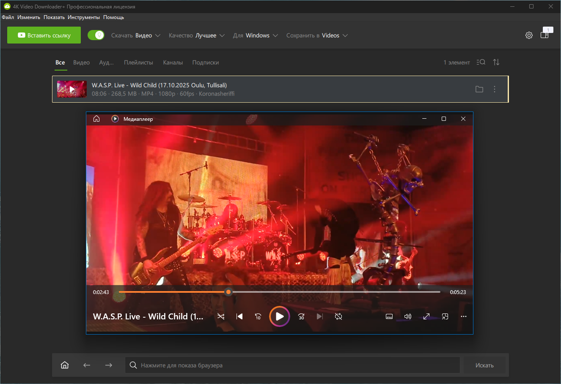Skip forward 30 seconds in Media Player
Image resolution: width=561 pixels, height=384 pixels.
tap(301, 316)
